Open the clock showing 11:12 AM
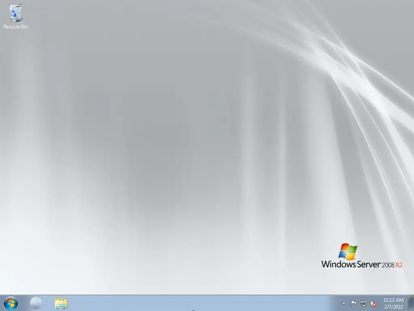The image size is (414, 311). [393, 303]
